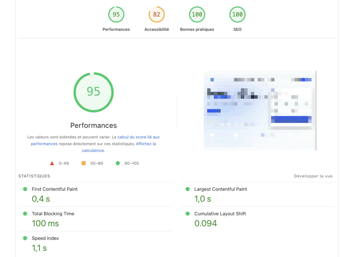Click the large 95 performance gauge
This screenshot has height=257, width=343.
click(x=93, y=92)
